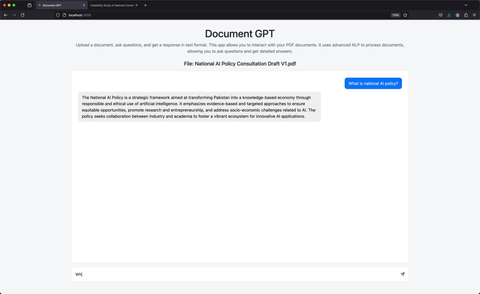
Task: Click the site information page icon
Action: tap(64, 15)
